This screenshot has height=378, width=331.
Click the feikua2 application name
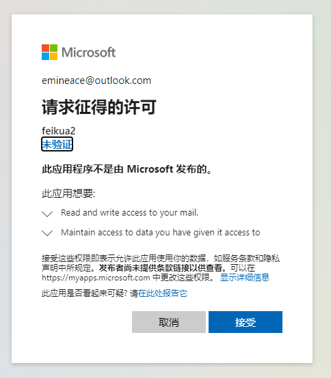(59, 131)
